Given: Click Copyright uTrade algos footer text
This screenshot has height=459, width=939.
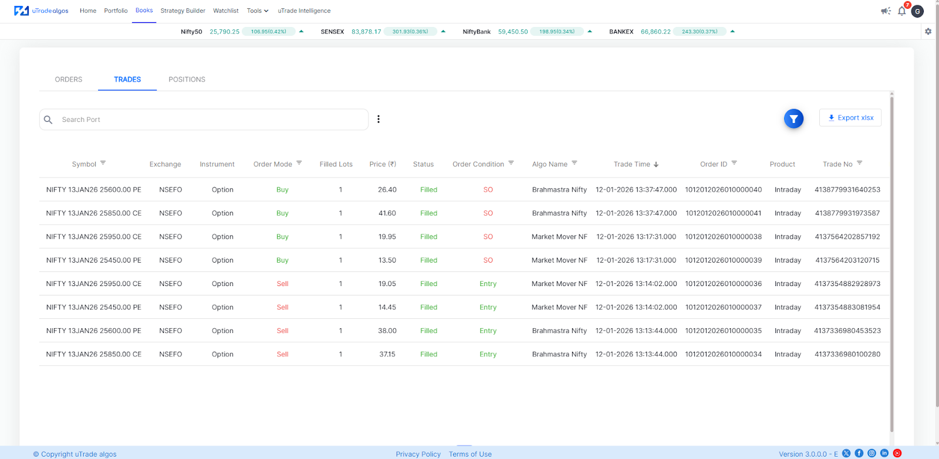Looking at the screenshot, I should point(75,454).
